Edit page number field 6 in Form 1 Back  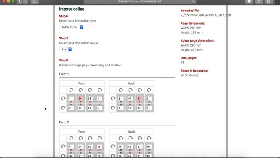click(x=121, y=108)
